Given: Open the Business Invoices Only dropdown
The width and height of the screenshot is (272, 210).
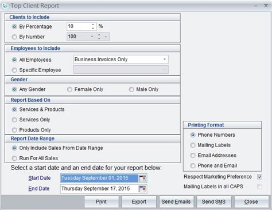Looking at the screenshot, I should click(x=121, y=60).
